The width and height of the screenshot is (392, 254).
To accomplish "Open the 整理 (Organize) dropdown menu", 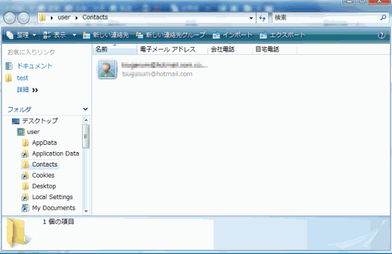I will coord(22,35).
